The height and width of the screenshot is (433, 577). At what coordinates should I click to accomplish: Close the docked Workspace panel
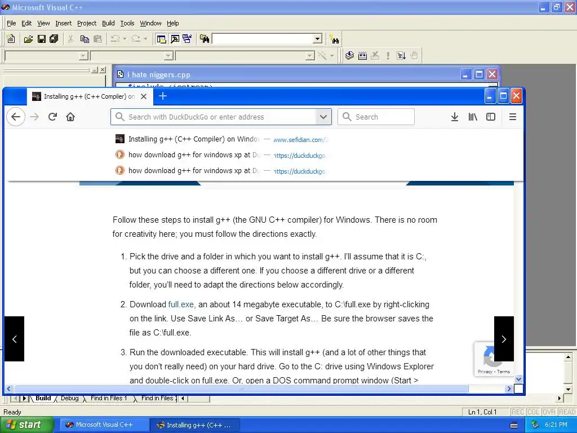click(x=103, y=69)
